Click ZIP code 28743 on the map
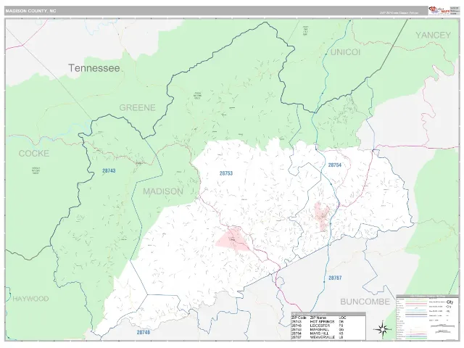Viewport: 464px width, 348px height. (109, 171)
